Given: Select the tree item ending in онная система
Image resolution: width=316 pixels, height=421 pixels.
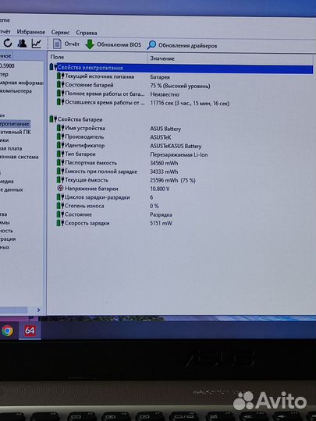Looking at the screenshot, I should click(x=19, y=157).
